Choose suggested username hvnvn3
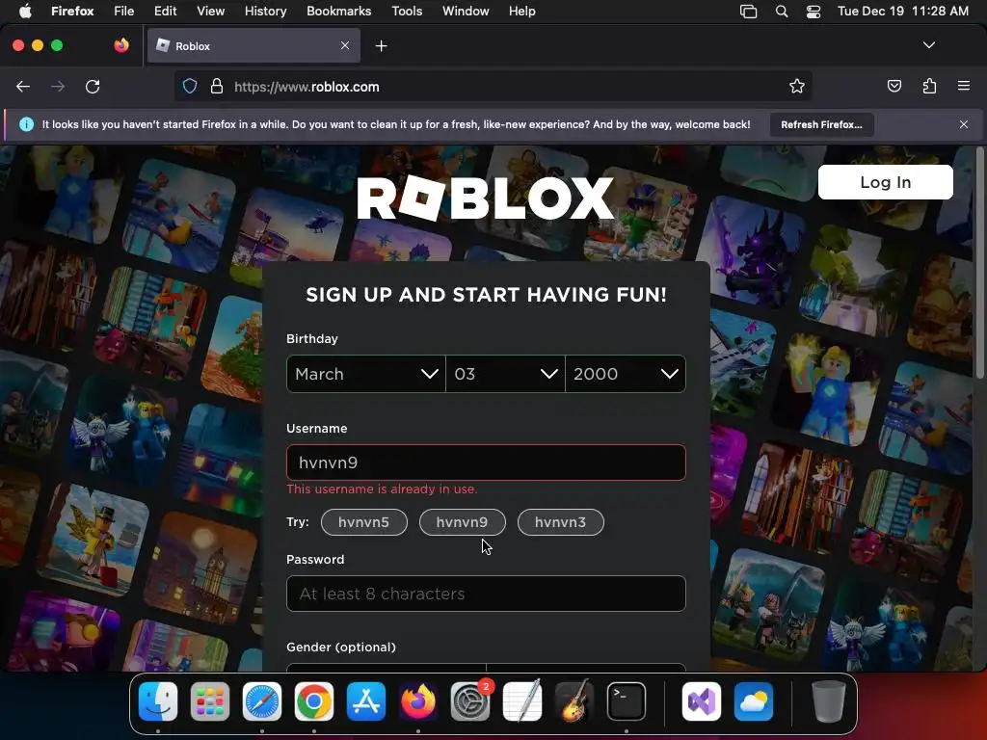 click(x=560, y=522)
